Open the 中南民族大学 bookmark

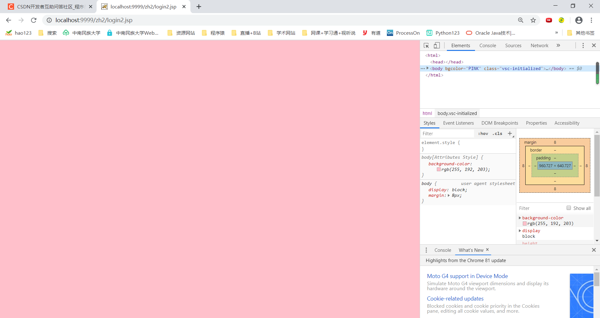82,33
